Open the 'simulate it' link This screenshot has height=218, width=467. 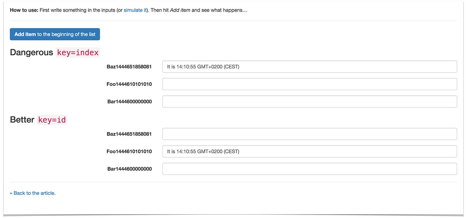coord(135,10)
